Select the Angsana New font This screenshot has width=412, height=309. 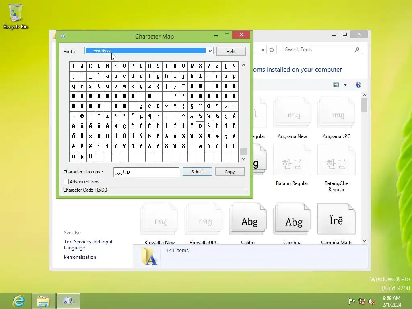292,118
